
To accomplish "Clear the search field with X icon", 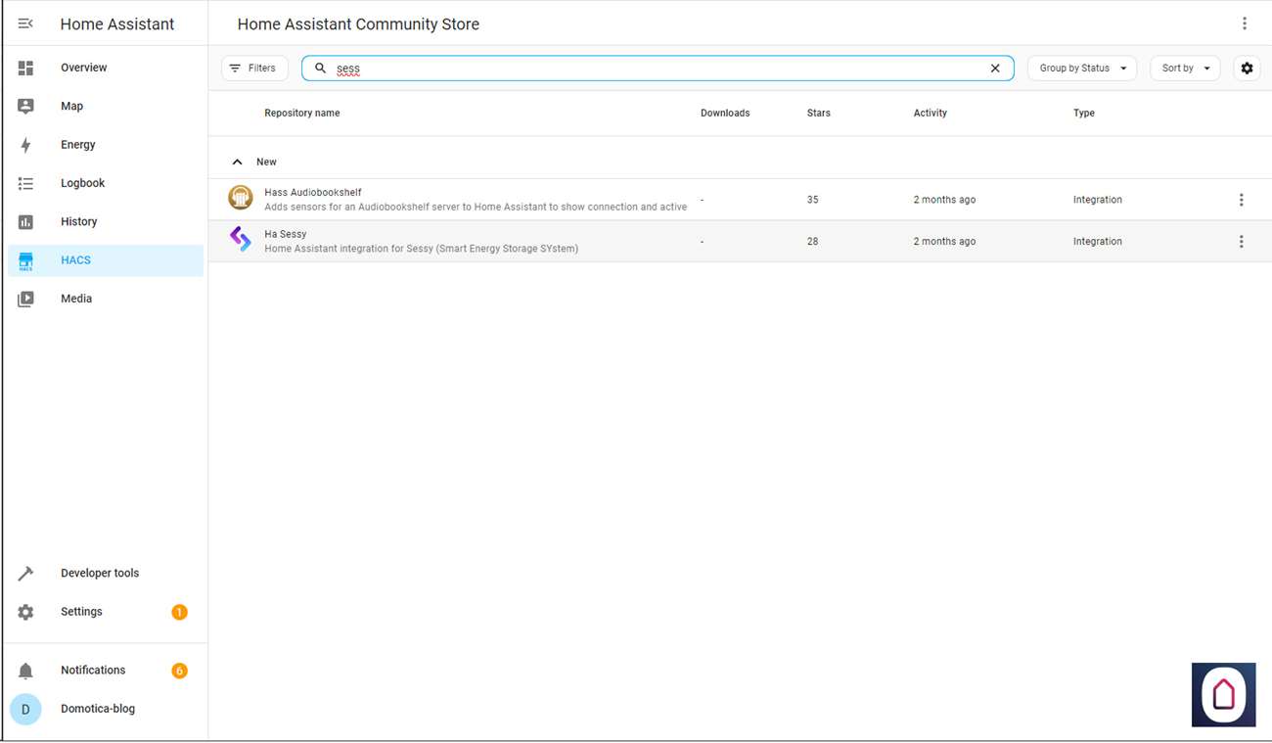I will (x=995, y=69).
